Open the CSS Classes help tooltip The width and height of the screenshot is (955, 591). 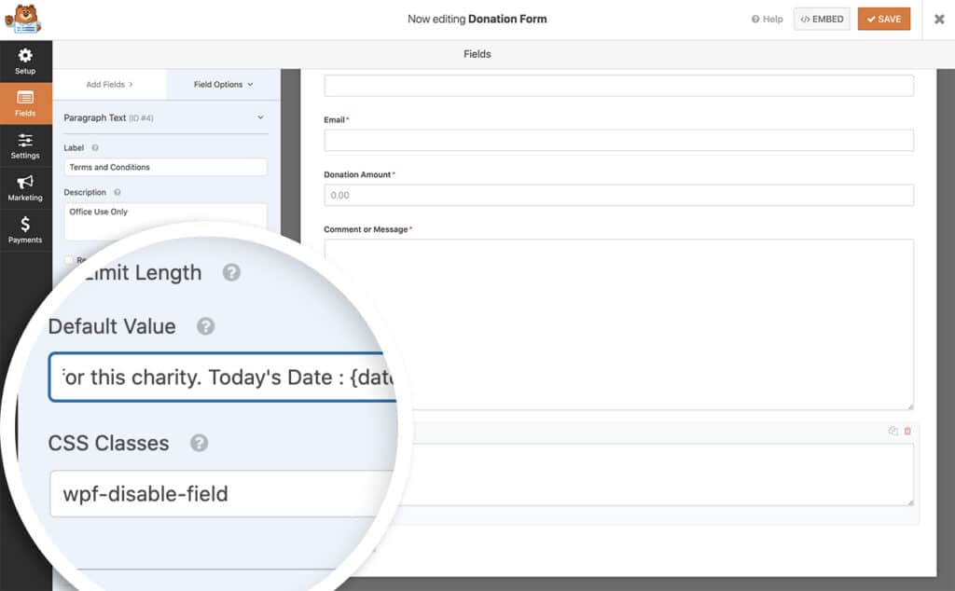(199, 444)
